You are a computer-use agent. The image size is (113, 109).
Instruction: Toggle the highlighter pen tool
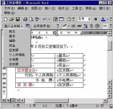[x=64, y=26]
